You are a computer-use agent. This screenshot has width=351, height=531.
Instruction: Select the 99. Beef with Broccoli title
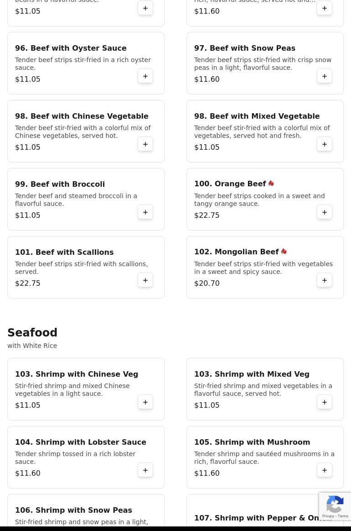click(x=60, y=184)
